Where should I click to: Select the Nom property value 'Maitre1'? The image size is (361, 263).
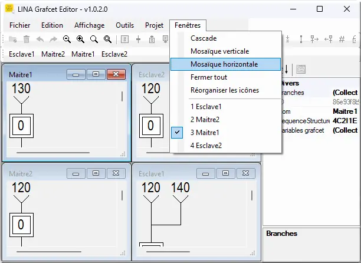(345, 111)
